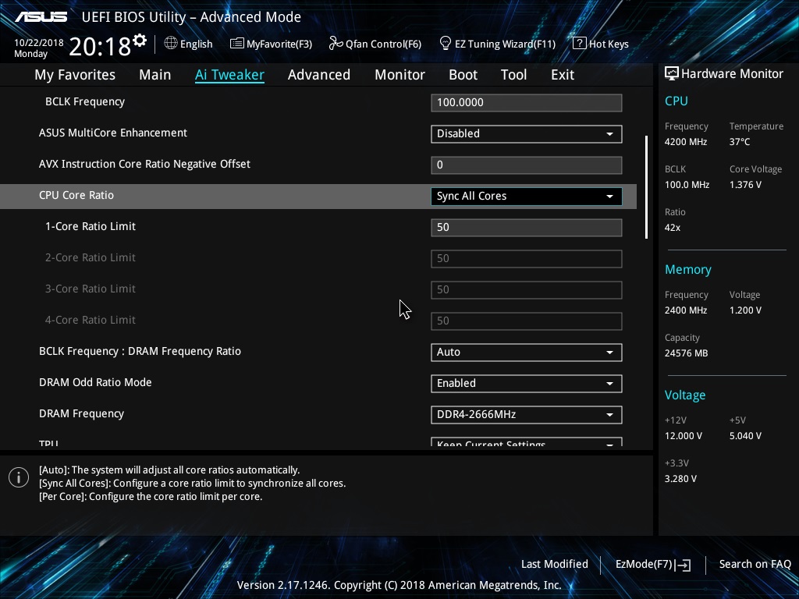Show Hot Keys question mark icon

[580, 44]
